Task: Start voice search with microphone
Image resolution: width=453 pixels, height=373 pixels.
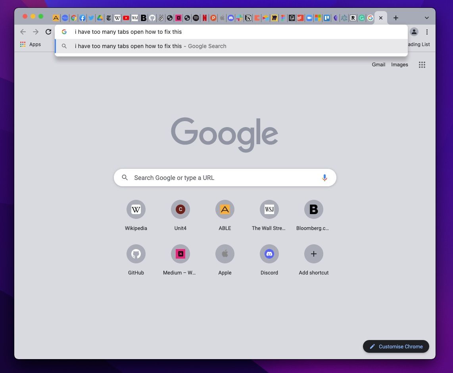Action: click(x=324, y=178)
